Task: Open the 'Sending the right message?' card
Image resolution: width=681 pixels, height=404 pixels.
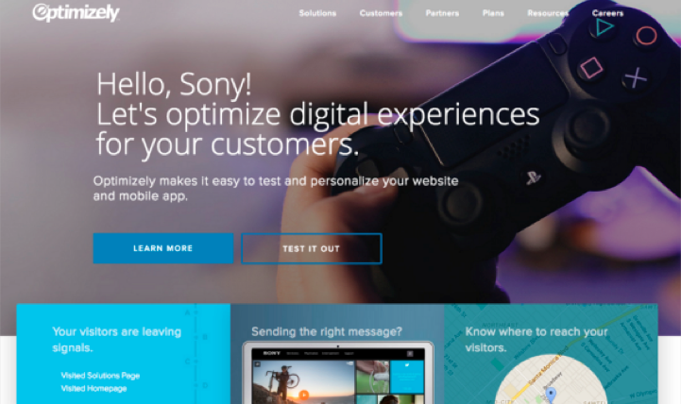Action: tap(337, 354)
